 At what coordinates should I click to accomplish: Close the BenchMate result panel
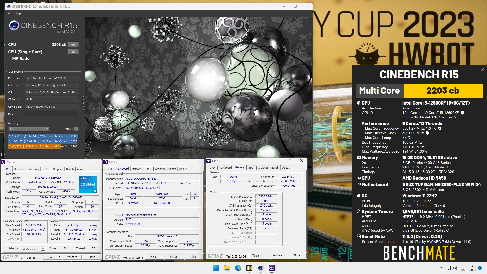[x=482, y=70]
